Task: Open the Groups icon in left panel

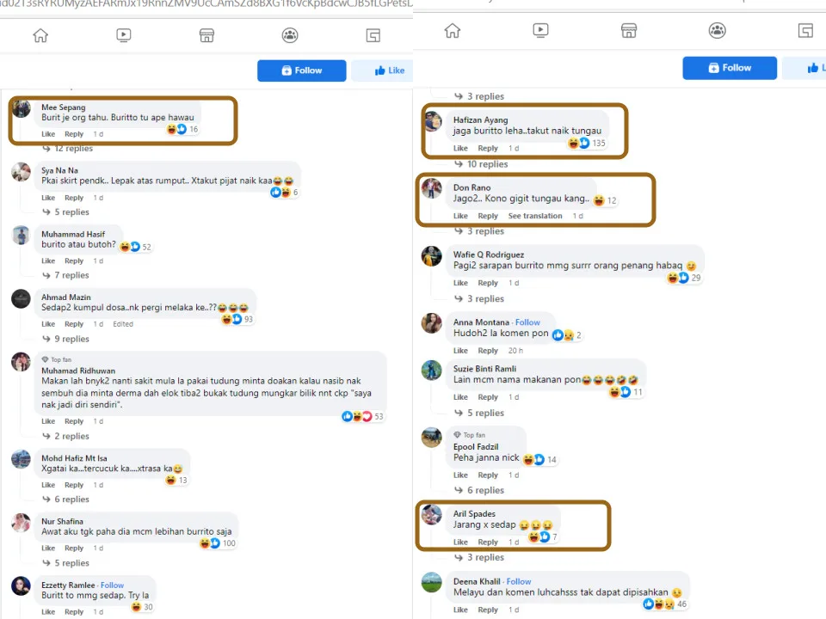Action: (290, 35)
